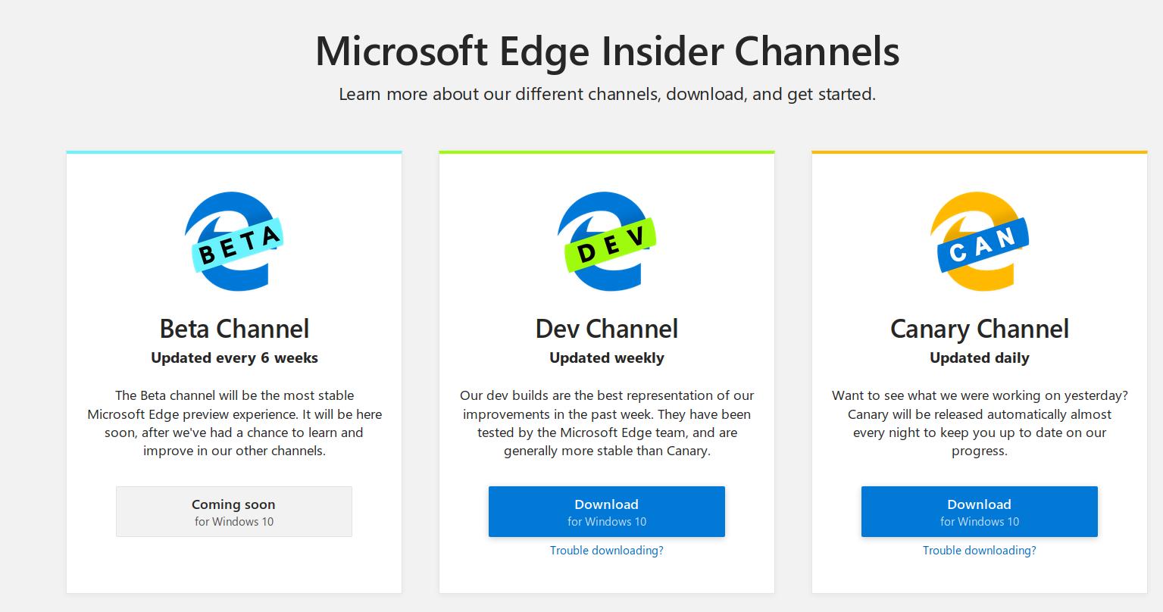Click the 'Updated every 6 weeks' text

(234, 358)
